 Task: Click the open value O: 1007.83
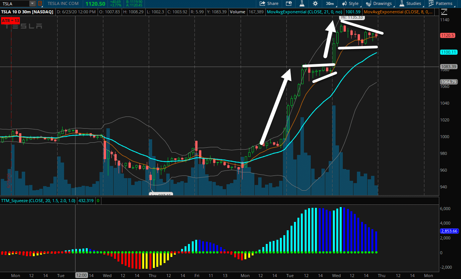pyautogui.click(x=109, y=12)
